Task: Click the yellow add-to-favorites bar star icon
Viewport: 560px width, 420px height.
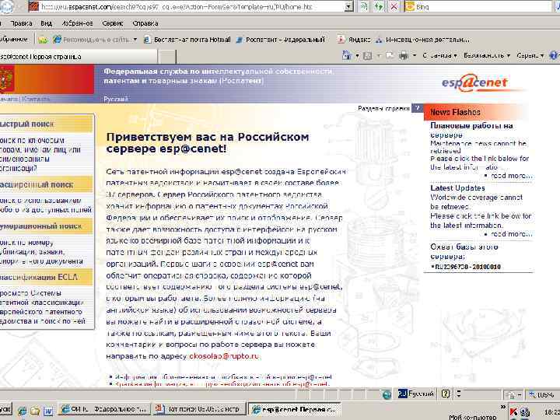Action: (43, 40)
